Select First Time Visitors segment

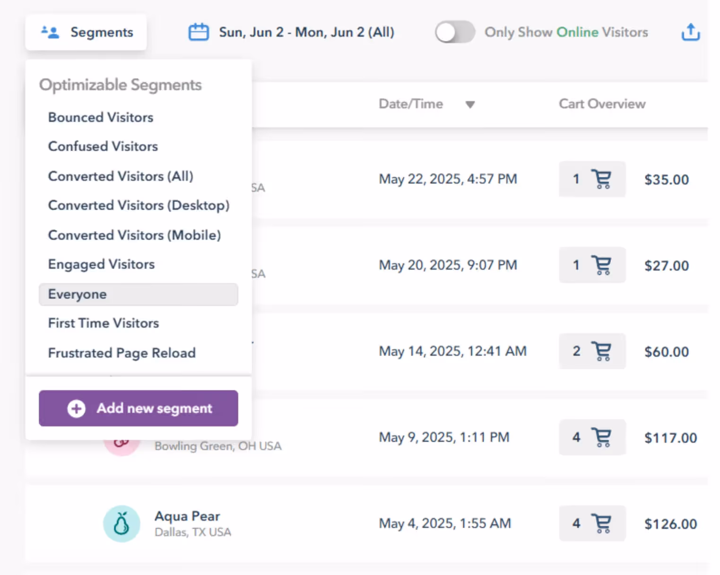click(104, 323)
